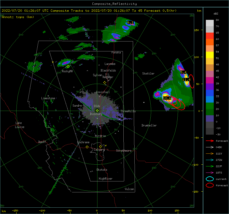
Task: Click the Lacombe label
Action: click(110, 64)
